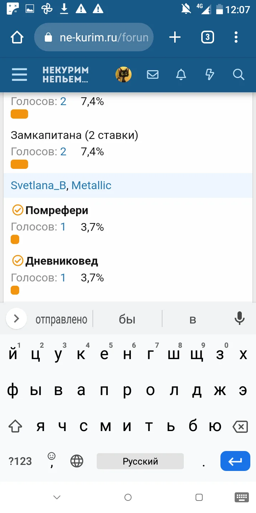
Task: Open the notifications bell
Action: point(181,74)
